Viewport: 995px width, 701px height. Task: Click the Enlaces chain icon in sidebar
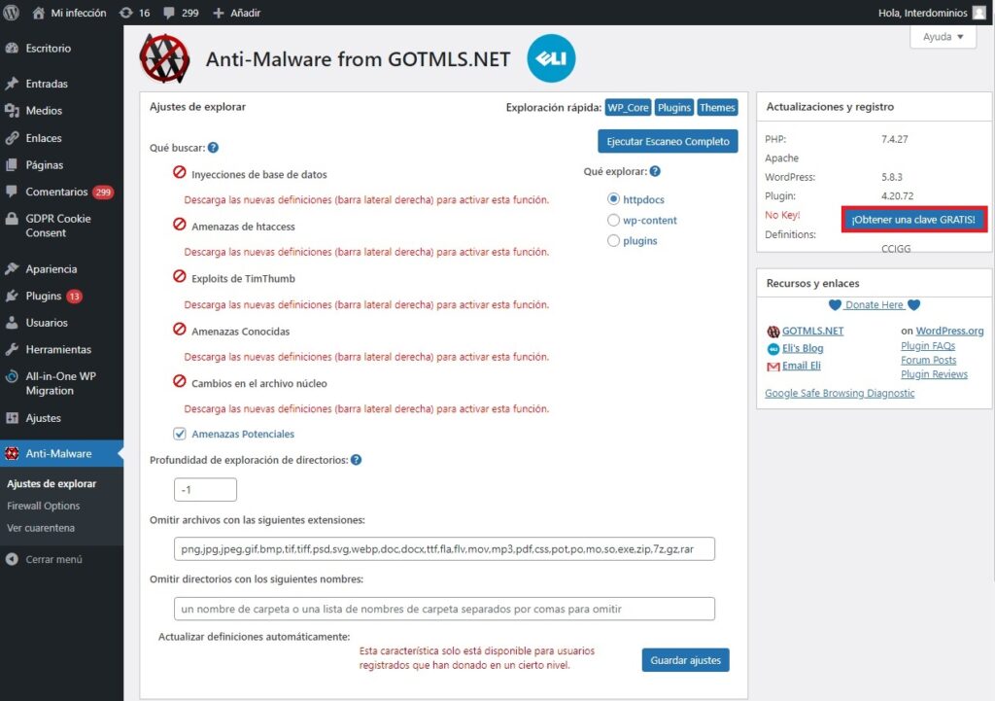pyautogui.click(x=12, y=138)
